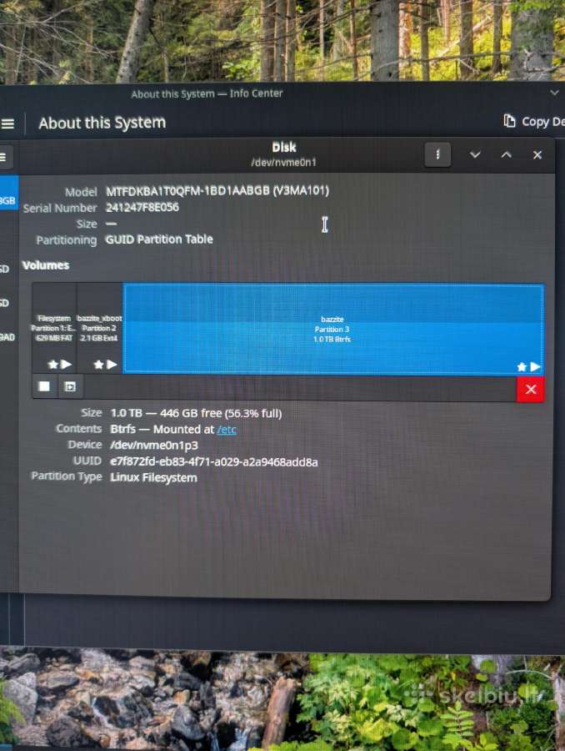Click the UUID value e7f872fd-eb83-4f71
This screenshot has height=751, width=565.
click(214, 462)
